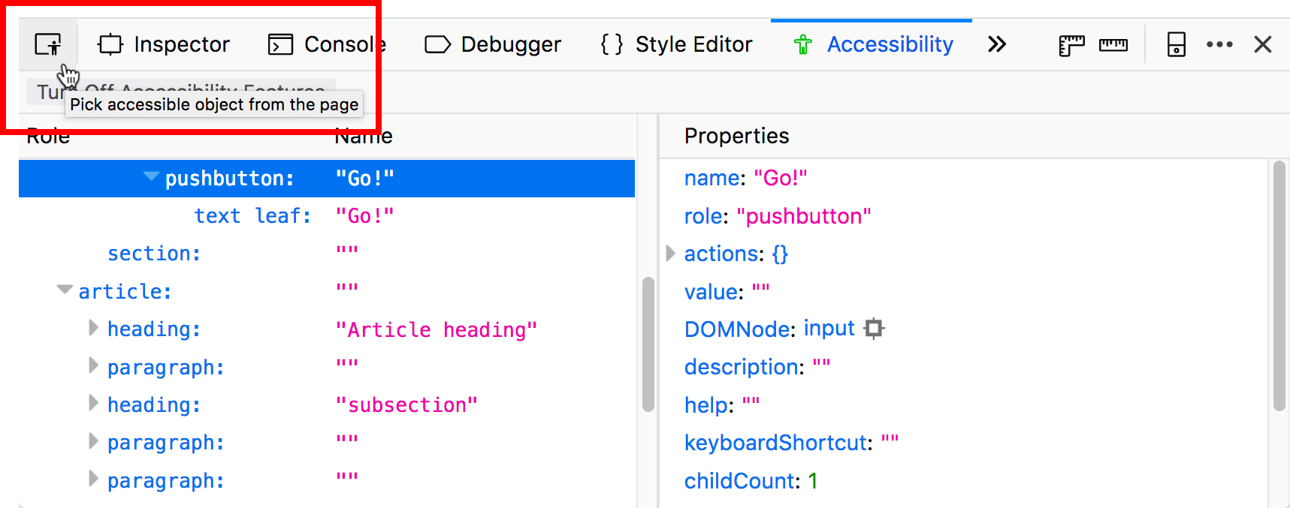The height and width of the screenshot is (508, 1290).
Task: Click the pick accessible object icon
Action: pyautogui.click(x=48, y=45)
